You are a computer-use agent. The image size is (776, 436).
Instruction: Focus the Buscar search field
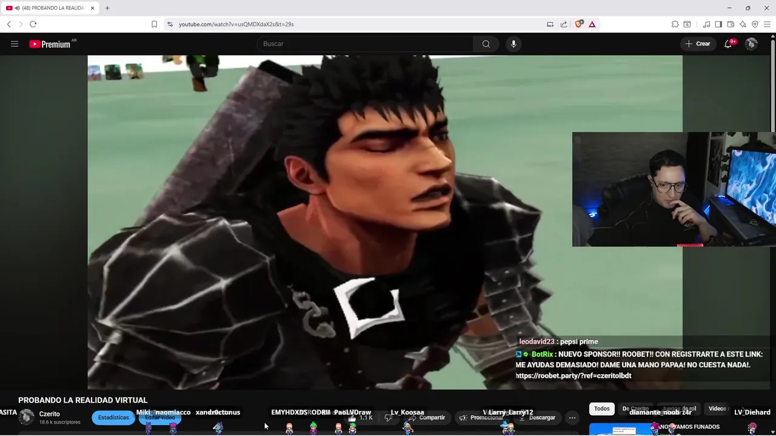click(365, 44)
